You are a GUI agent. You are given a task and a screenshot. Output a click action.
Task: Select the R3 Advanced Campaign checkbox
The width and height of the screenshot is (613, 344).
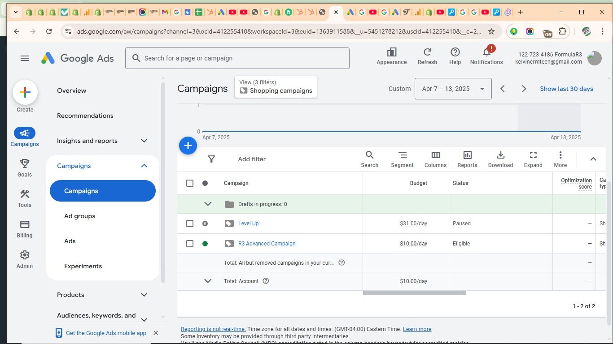(x=190, y=244)
